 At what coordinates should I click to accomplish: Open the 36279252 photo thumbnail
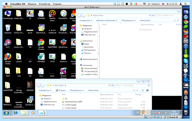[x=30, y=87]
